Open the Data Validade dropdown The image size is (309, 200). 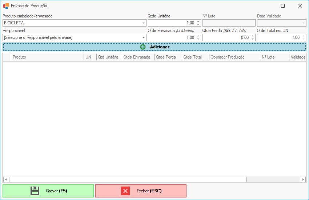click(304, 23)
